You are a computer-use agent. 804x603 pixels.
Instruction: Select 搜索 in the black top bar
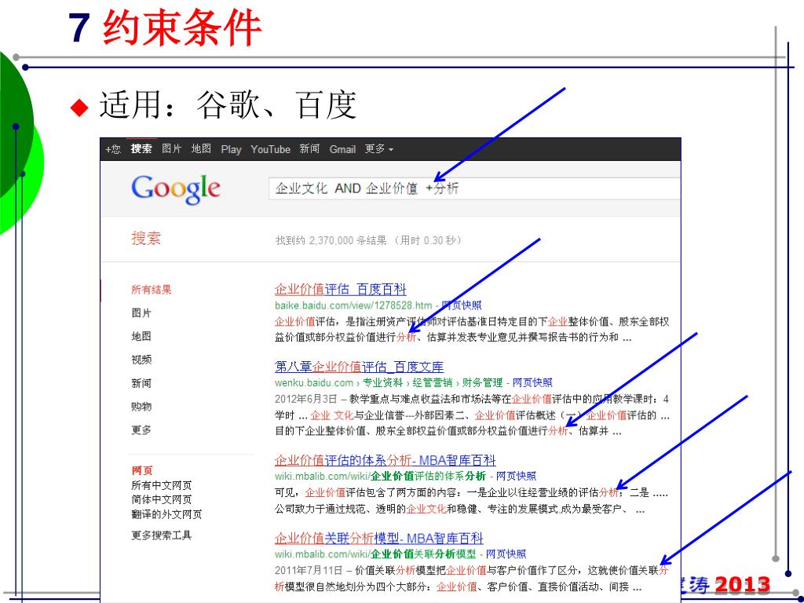[x=141, y=148]
